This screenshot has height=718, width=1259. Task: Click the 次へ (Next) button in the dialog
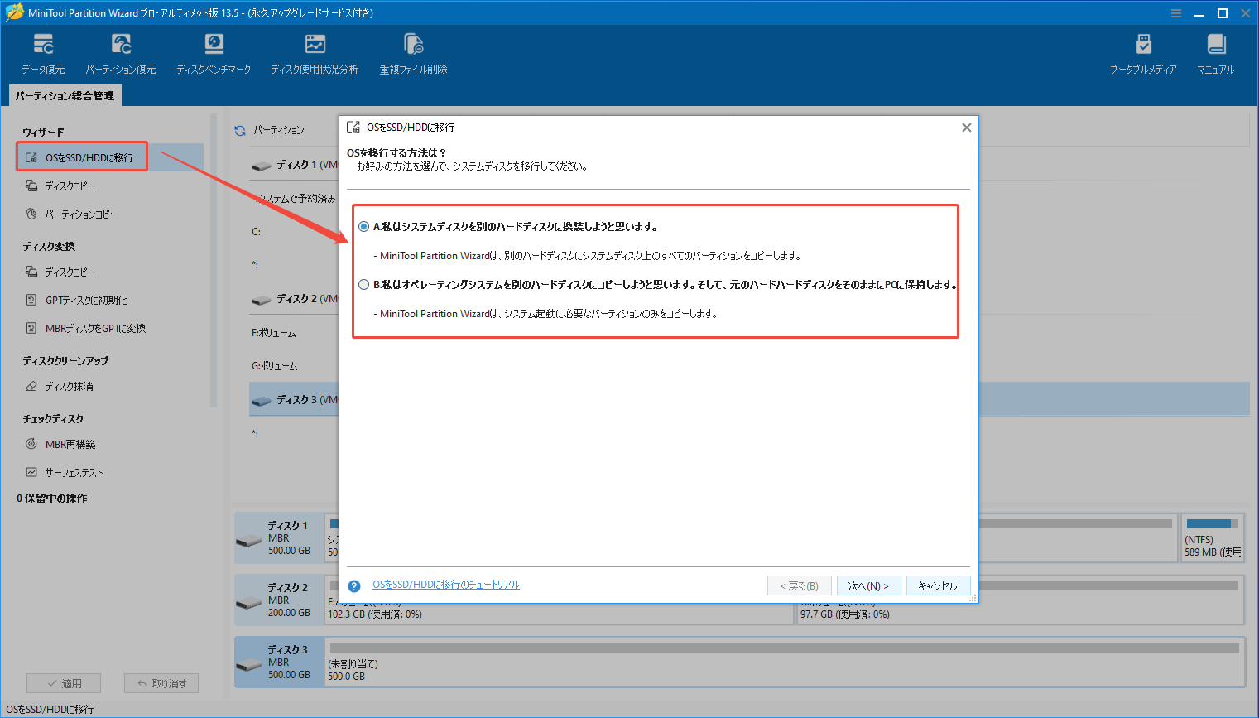pos(869,585)
